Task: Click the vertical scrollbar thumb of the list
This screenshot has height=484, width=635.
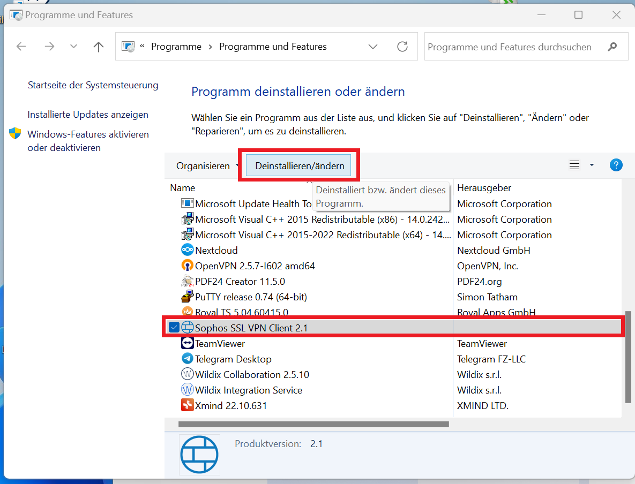Action: coord(627,357)
